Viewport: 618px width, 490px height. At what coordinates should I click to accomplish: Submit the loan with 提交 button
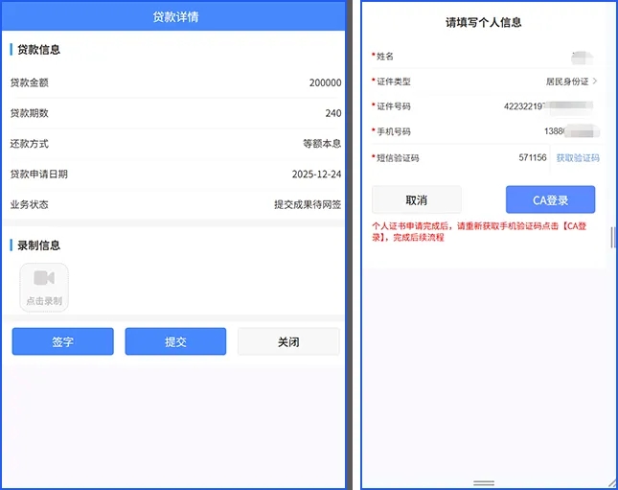click(175, 341)
